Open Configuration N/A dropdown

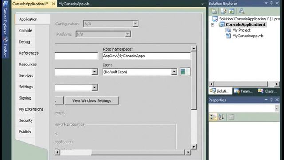click(135, 24)
